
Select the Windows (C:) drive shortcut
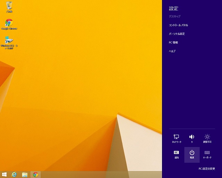tap(9, 42)
